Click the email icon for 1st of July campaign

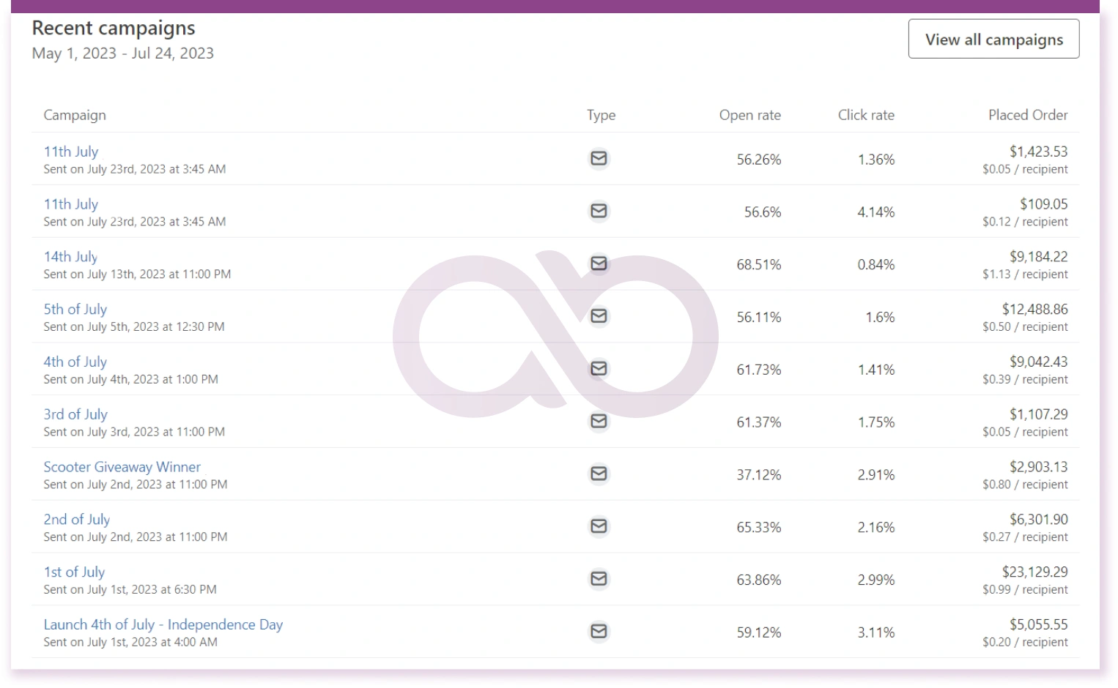click(x=599, y=579)
